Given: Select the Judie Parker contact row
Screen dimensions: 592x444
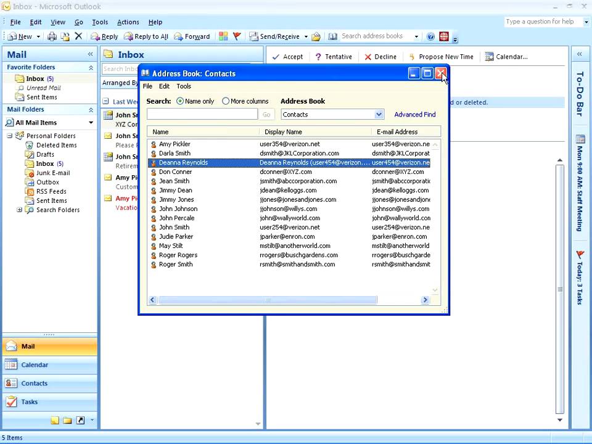Looking at the screenshot, I should click(289, 236).
